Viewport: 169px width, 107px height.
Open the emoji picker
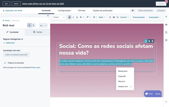coord(117,17)
